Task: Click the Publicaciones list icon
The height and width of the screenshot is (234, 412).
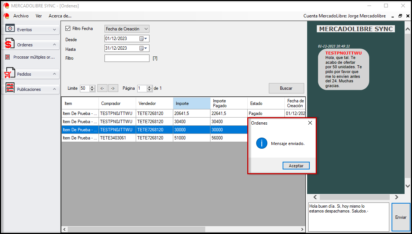Action: click(x=10, y=88)
